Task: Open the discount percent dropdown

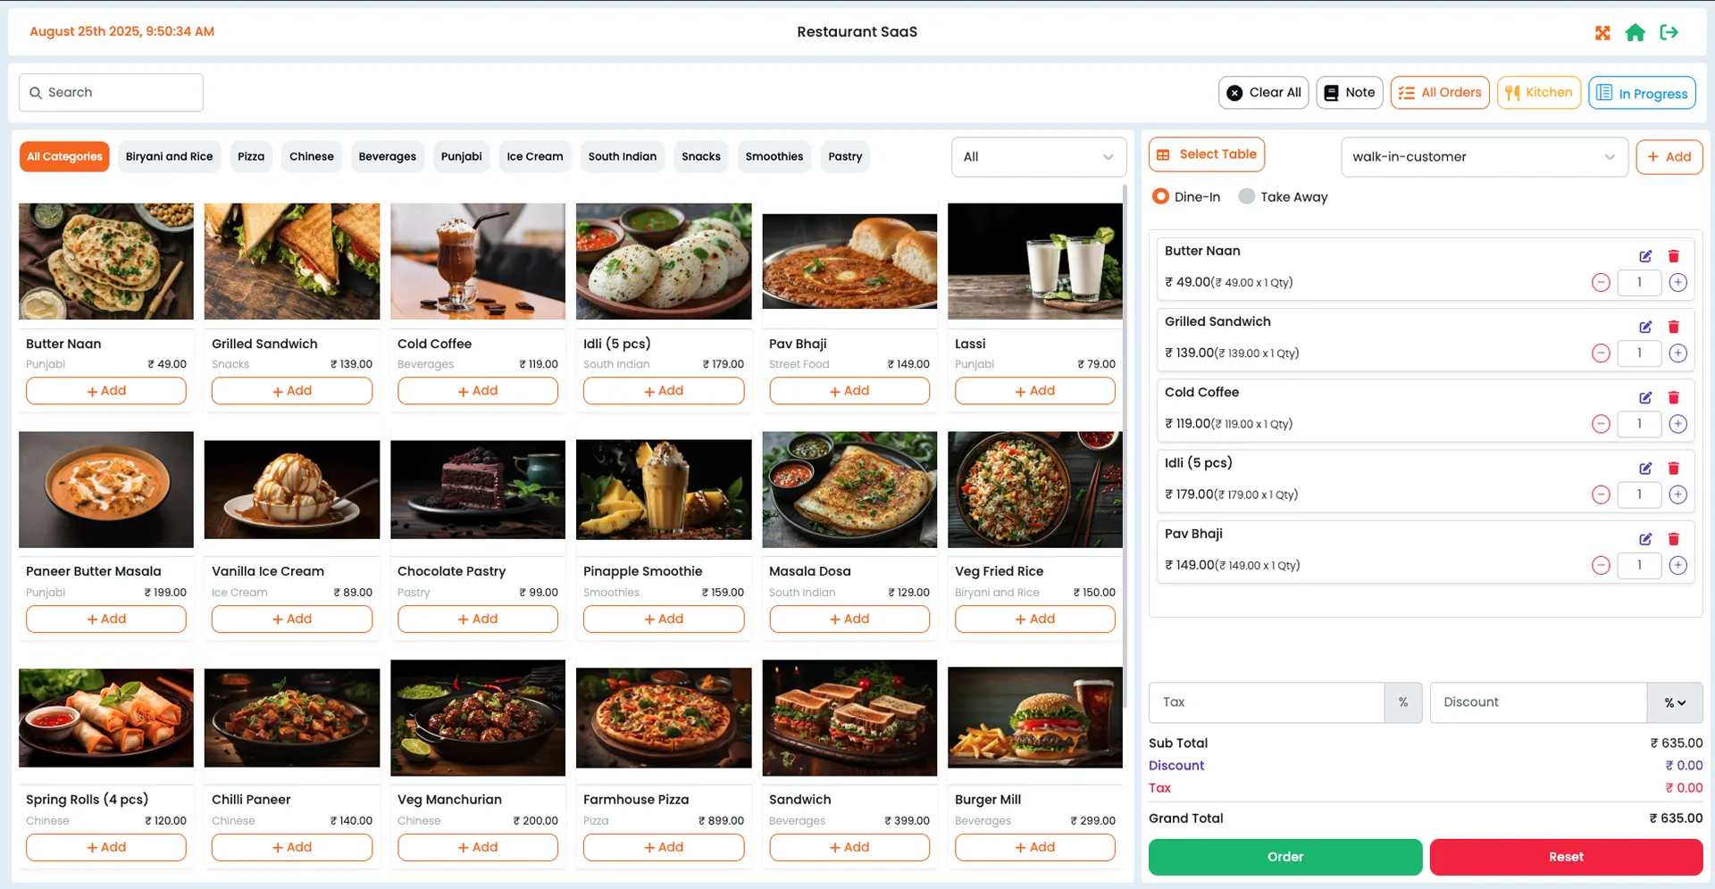Action: 1675,702
